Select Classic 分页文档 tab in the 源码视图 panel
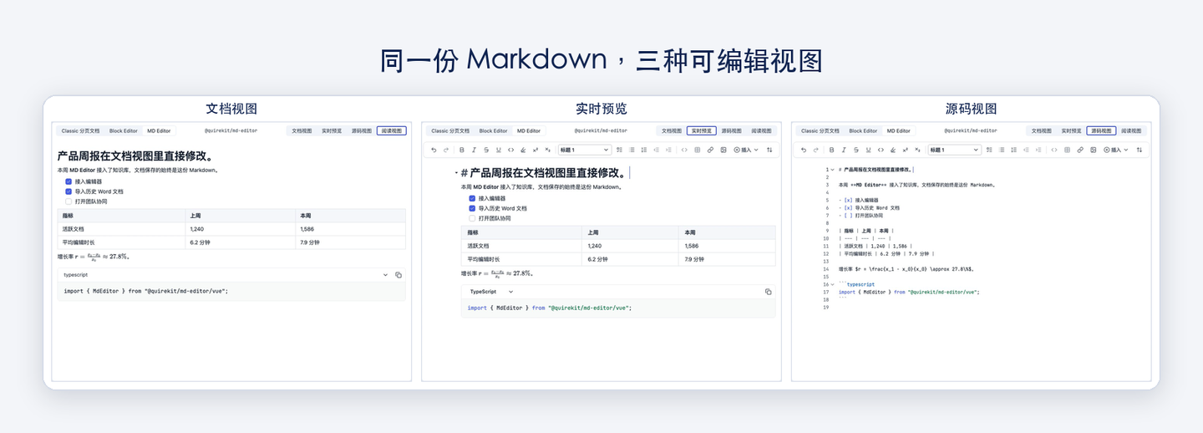This screenshot has height=433, width=1203. coord(820,130)
